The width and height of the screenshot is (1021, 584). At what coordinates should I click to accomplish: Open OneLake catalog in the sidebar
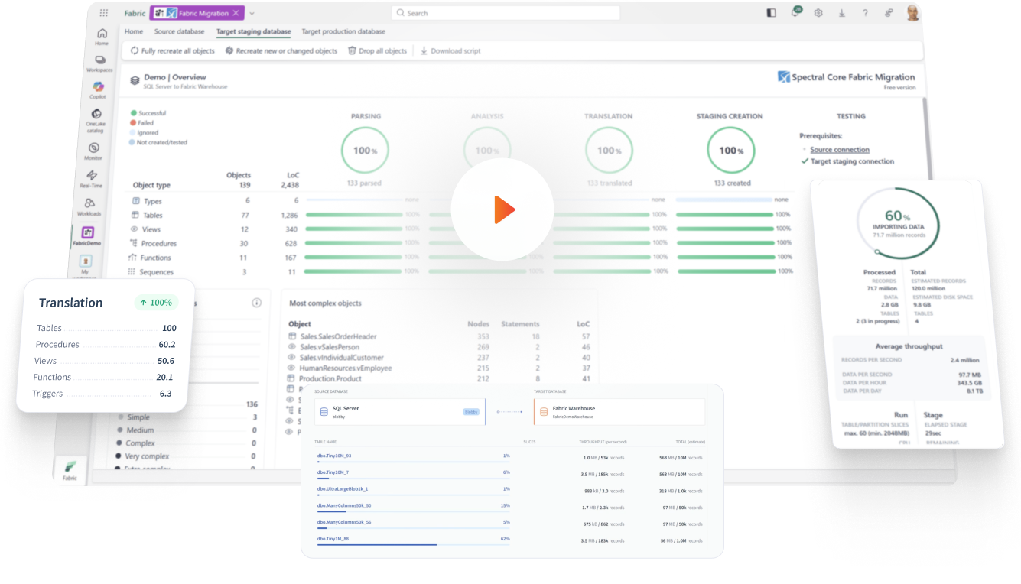coord(96,118)
